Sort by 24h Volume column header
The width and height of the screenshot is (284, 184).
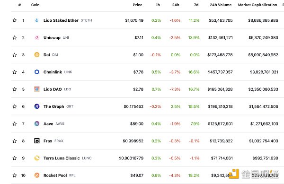[221, 5]
